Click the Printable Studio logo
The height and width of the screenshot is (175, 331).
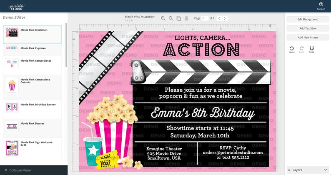(17, 7)
